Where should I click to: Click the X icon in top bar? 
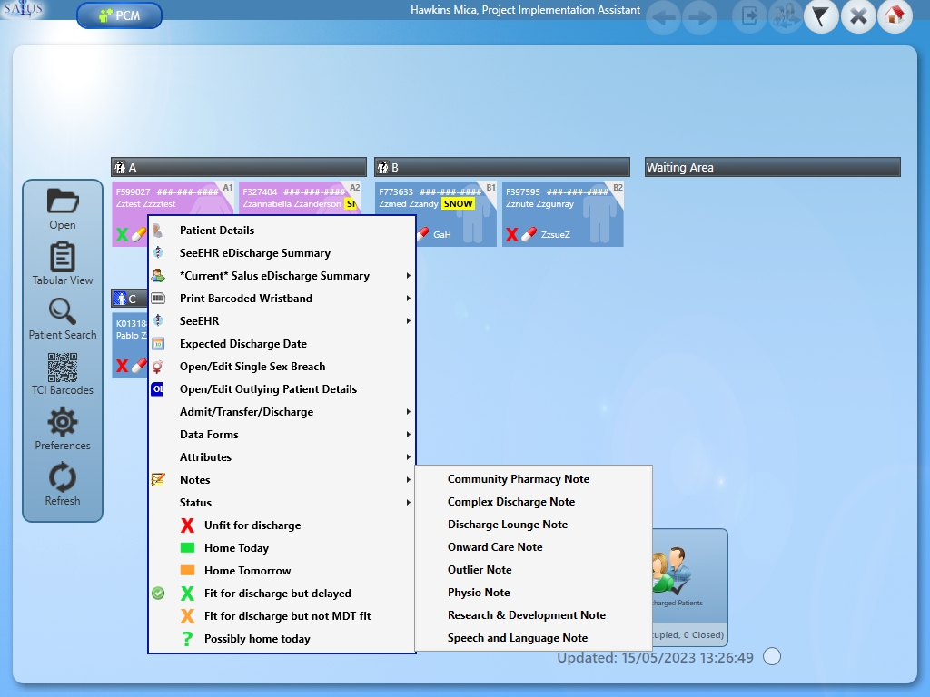[858, 16]
